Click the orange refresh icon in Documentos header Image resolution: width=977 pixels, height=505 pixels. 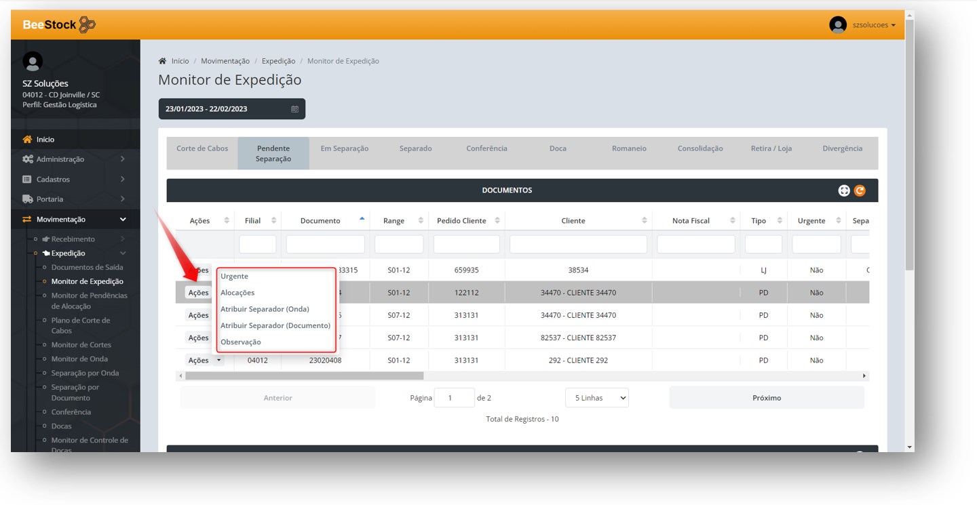[x=860, y=190]
